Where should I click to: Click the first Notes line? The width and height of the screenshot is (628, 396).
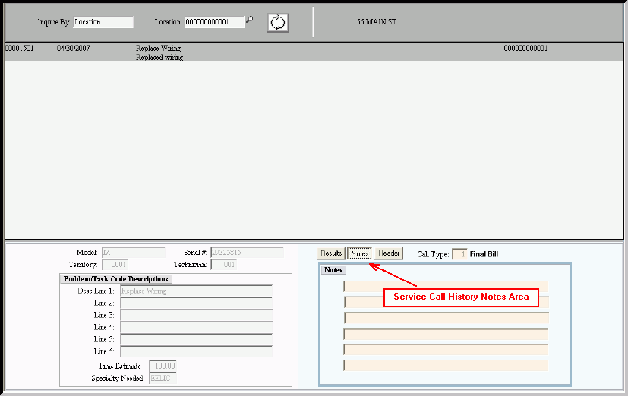[446, 286]
